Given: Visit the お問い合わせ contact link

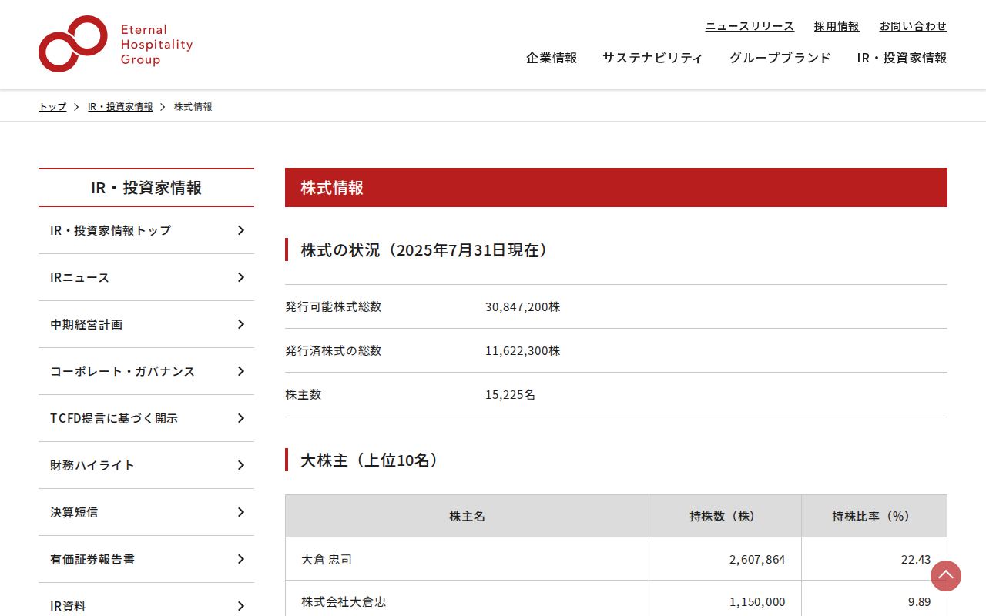Looking at the screenshot, I should tap(914, 26).
